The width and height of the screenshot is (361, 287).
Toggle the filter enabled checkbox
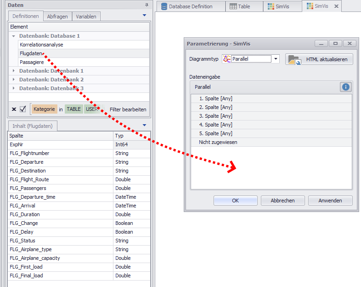[x=23, y=109]
